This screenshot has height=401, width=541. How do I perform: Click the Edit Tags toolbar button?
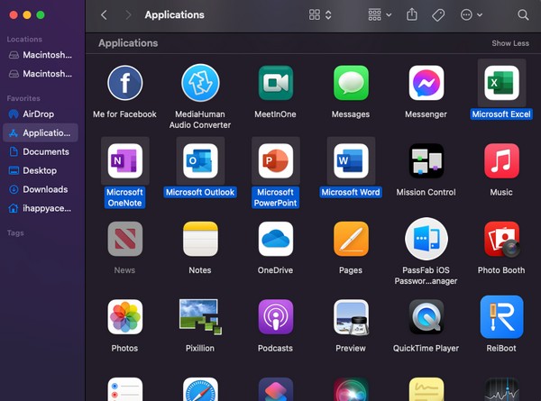[438, 14]
